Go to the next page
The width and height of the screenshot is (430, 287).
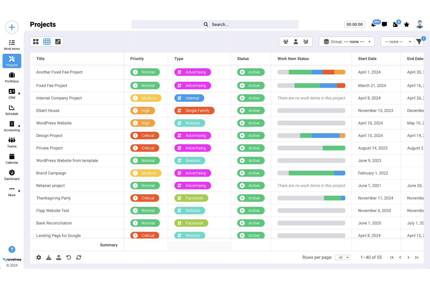click(x=408, y=257)
